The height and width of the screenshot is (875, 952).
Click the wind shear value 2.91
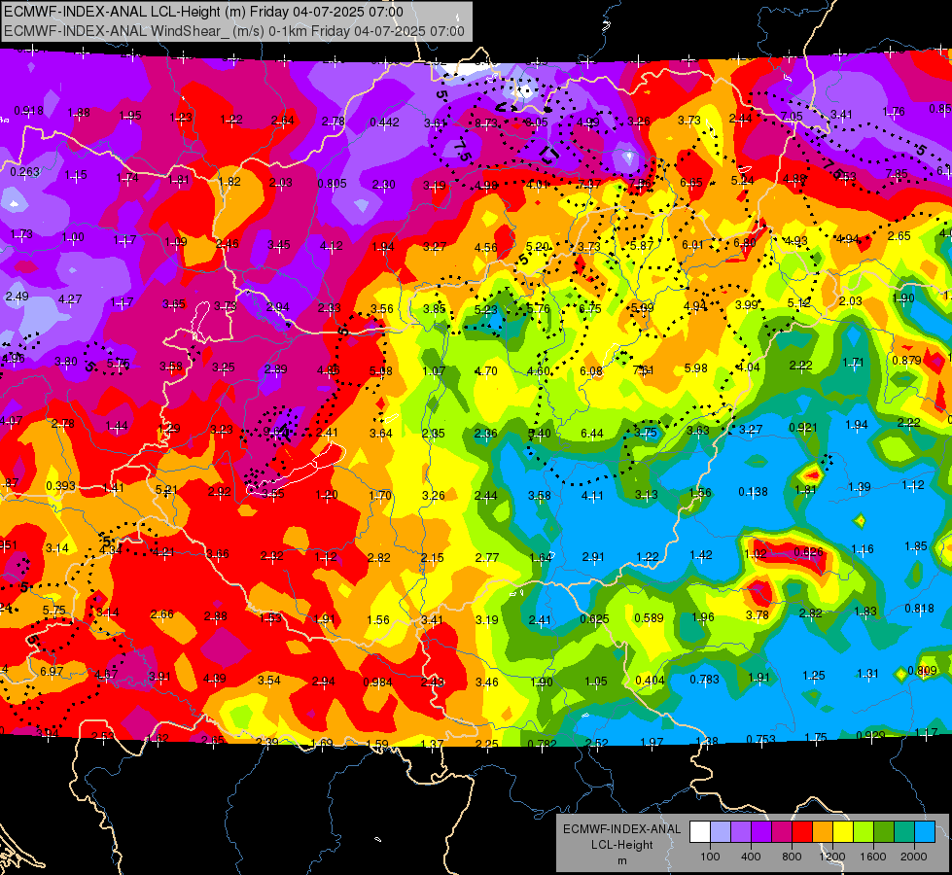click(593, 557)
